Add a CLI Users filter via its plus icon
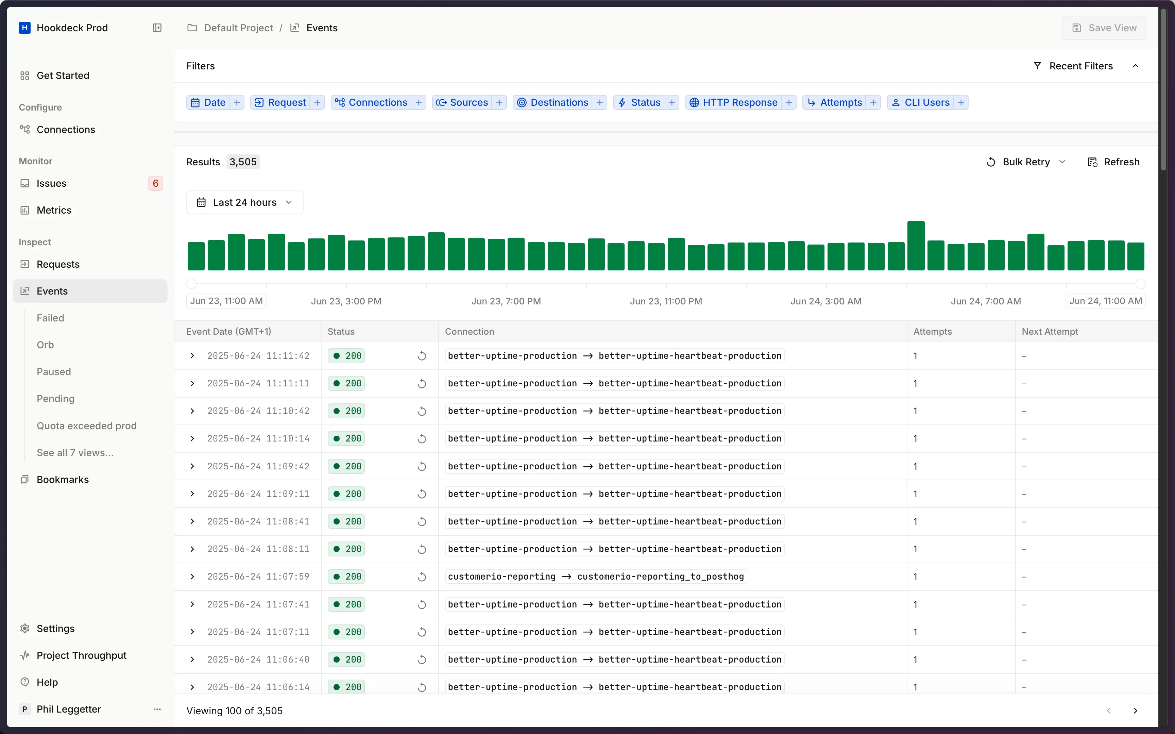 961,102
